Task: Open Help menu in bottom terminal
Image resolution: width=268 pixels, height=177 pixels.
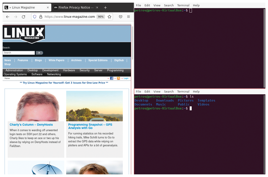Action: pos(196,92)
